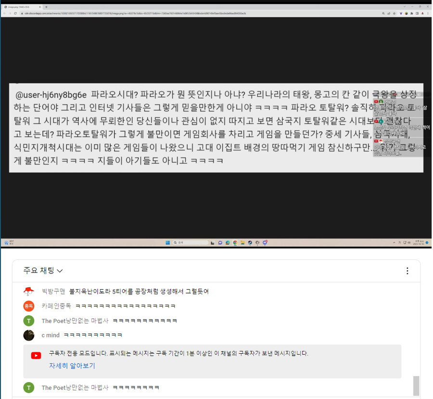
Task: Open the chat options vertical dots menu
Action: [408, 270]
